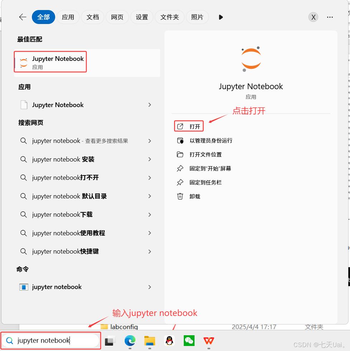Open File Explorer from the taskbar
The width and height of the screenshot is (350, 351).
pos(150,341)
